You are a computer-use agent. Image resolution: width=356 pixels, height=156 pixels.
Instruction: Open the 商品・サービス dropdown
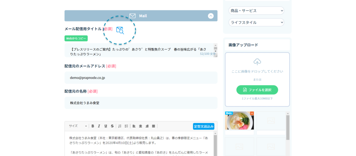coord(256,11)
